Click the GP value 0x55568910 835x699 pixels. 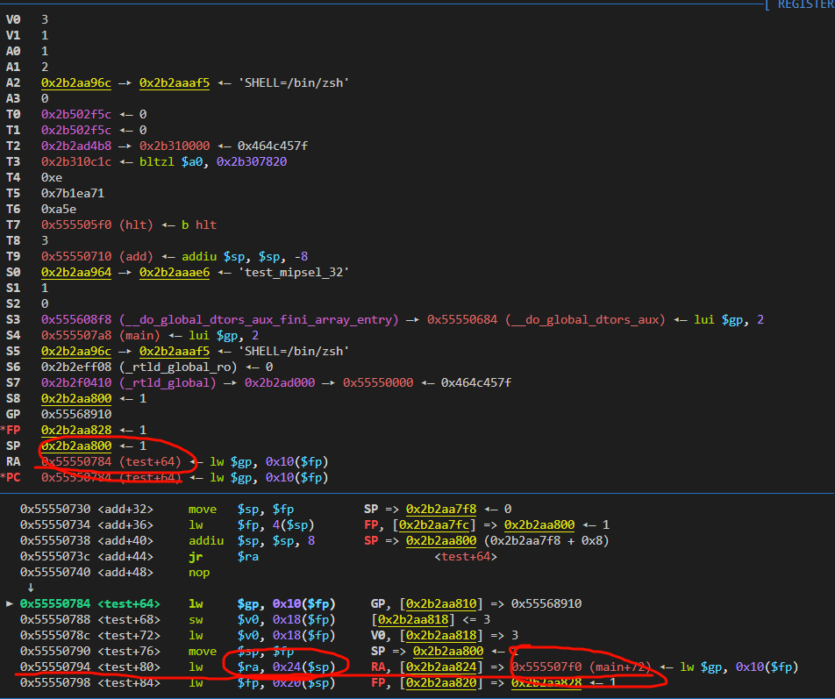pyautogui.click(x=76, y=414)
